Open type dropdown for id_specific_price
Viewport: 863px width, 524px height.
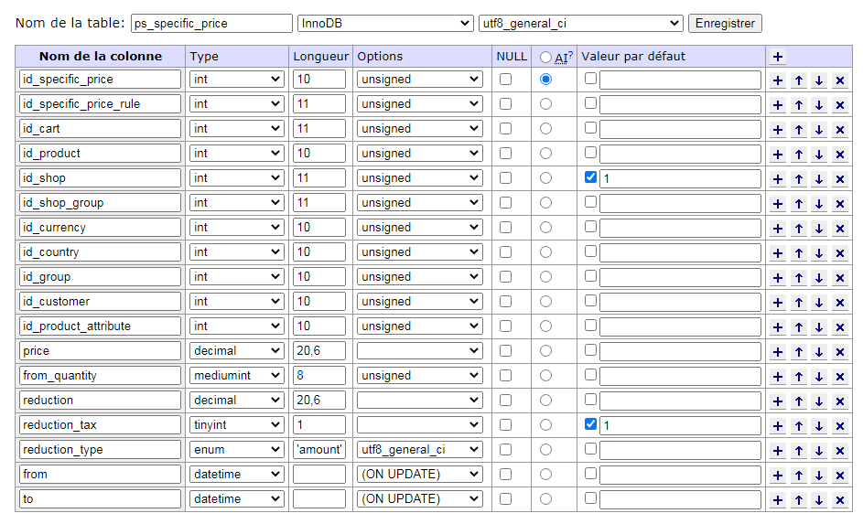(x=237, y=80)
